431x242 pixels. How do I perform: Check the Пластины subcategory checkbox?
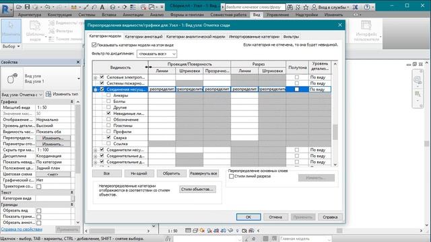point(108,126)
